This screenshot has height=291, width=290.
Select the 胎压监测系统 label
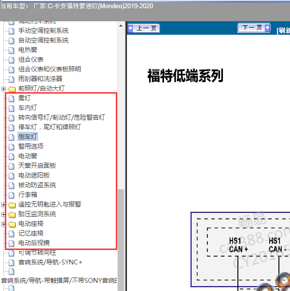tap(37, 214)
